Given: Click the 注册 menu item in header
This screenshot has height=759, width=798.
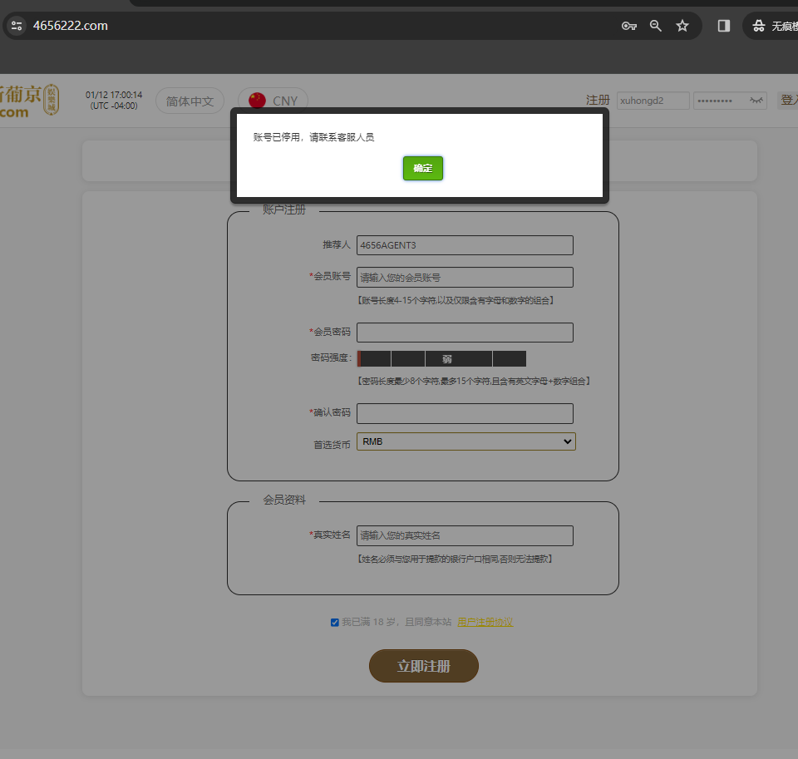Looking at the screenshot, I should pos(598,101).
